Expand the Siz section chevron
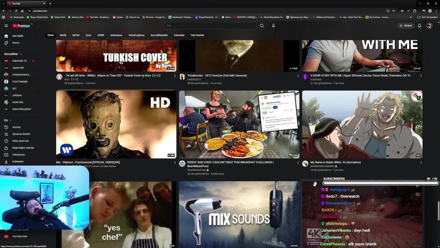 point(11,120)
